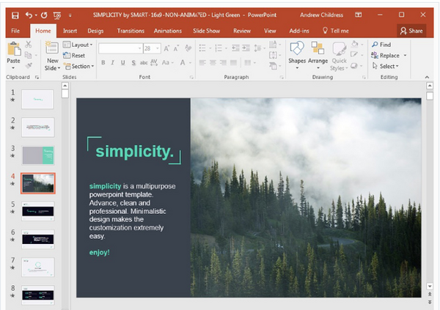Open Line Spacing options
The width and height of the screenshot is (440, 310).
point(258,48)
